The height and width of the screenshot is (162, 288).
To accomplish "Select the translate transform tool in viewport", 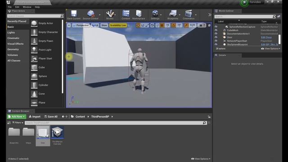I will point(138,25).
